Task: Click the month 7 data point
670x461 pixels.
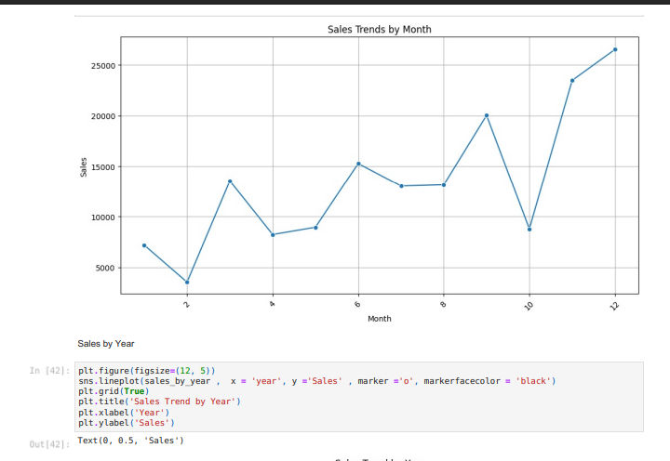Action: pos(401,186)
